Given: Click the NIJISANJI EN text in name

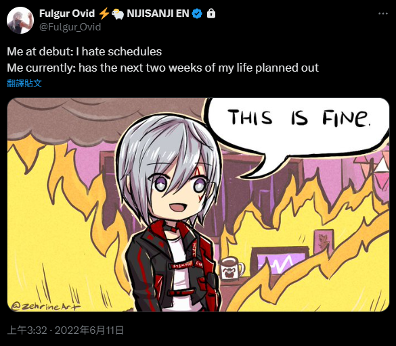Looking at the screenshot, I should coord(158,14).
